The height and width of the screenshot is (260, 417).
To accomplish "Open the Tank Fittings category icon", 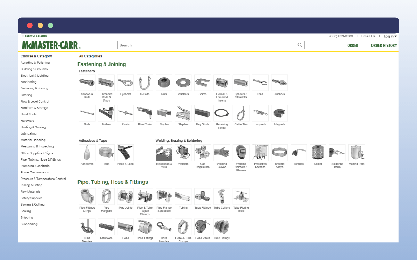I will click(x=221, y=226).
